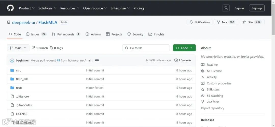This screenshot has height=127, width=275.
Task: Click the .gitignore file icon
Action: coord(12,96)
